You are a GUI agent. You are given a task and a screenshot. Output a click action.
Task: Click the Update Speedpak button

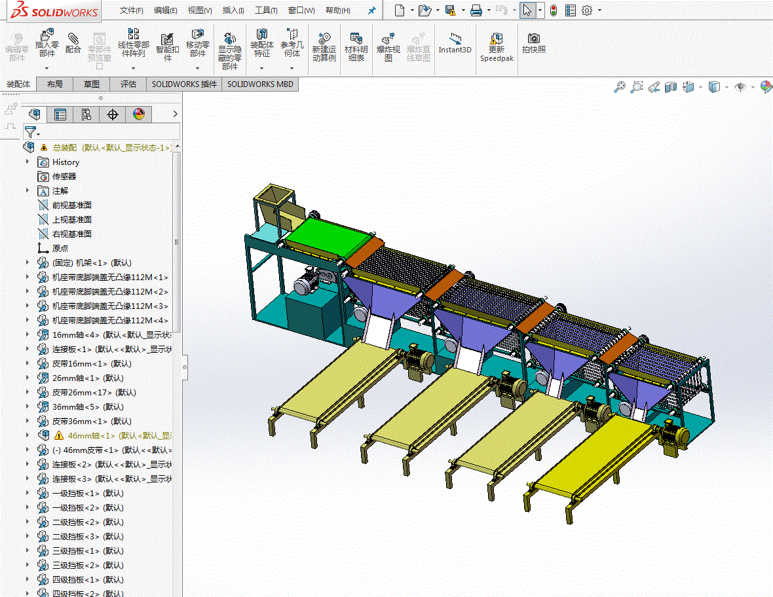pyautogui.click(x=497, y=47)
